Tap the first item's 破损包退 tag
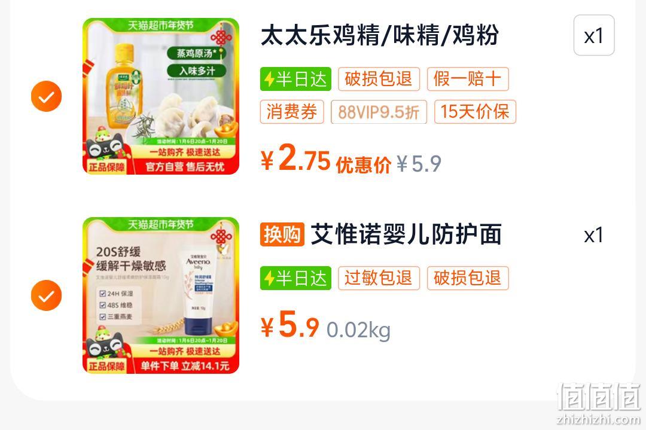646x430 pixels. coord(379,79)
